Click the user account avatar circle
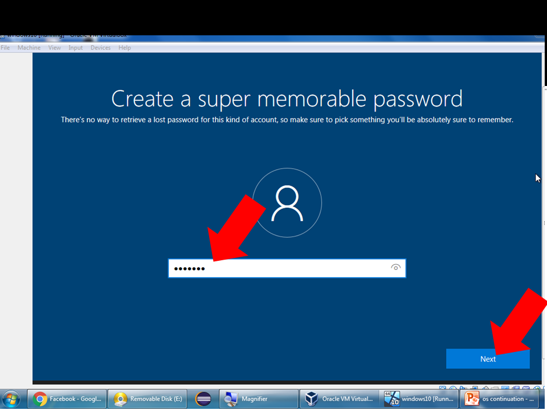This screenshot has height=410, width=547. coord(287,202)
